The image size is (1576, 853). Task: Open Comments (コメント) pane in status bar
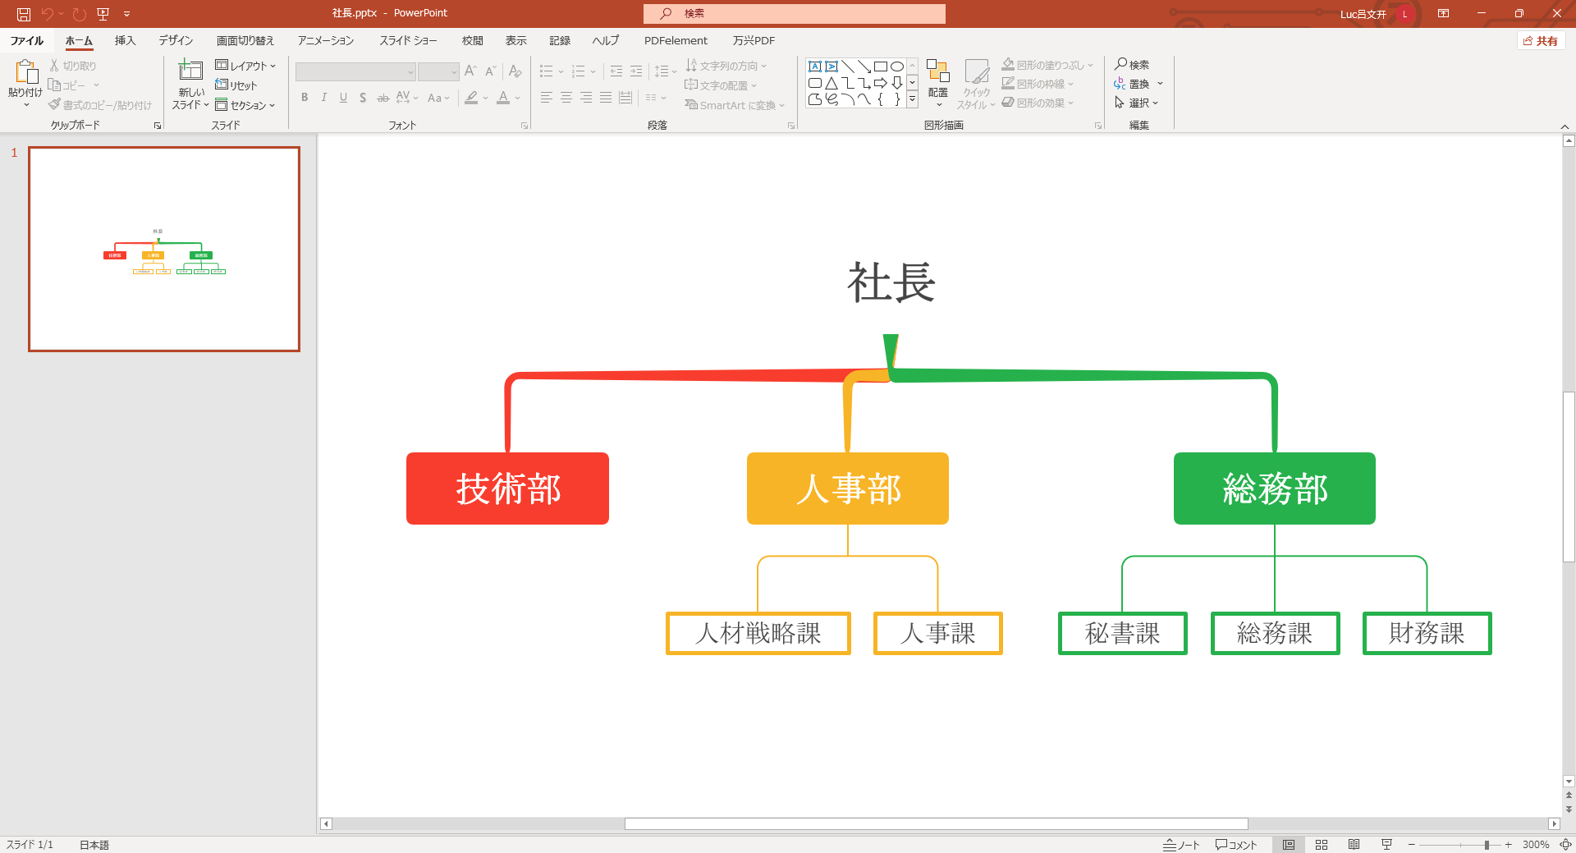pyautogui.click(x=1236, y=845)
